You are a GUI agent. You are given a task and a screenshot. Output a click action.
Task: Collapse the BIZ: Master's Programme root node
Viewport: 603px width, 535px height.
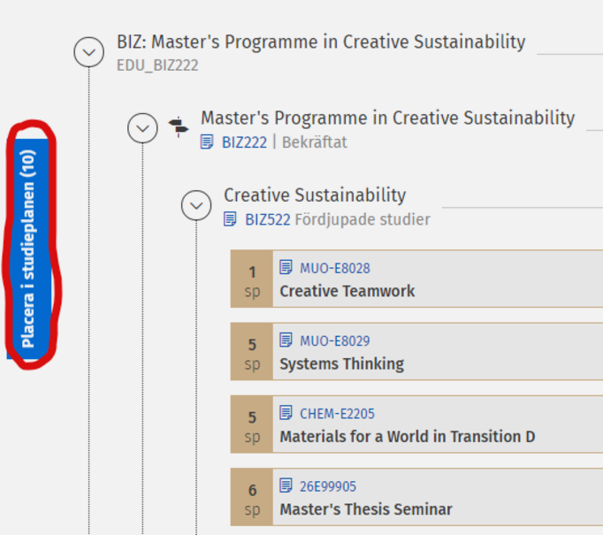[x=88, y=53]
